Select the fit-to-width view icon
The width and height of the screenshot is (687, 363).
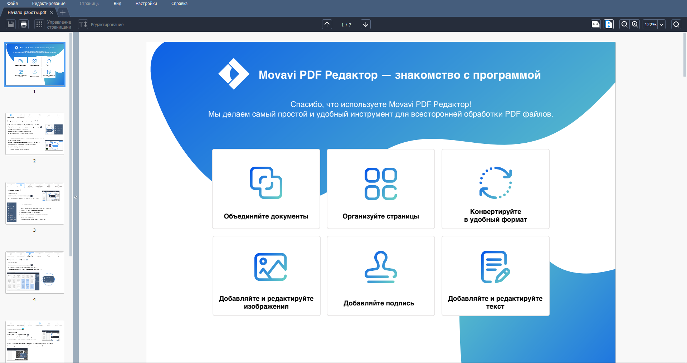(595, 24)
